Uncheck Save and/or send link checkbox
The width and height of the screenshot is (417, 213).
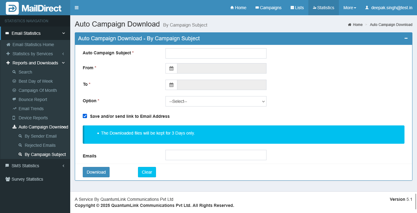tap(85, 116)
